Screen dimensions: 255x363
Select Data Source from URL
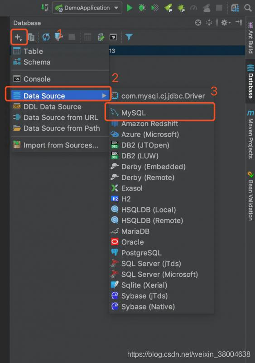[x=60, y=118]
